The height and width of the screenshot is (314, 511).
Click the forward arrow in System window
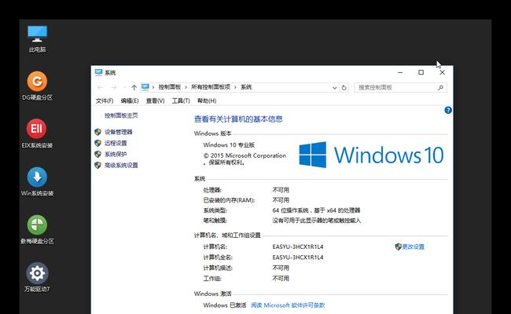(113, 87)
